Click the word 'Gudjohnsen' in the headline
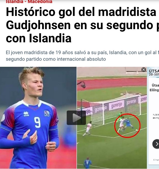The image size is (159, 169). tap(38, 25)
